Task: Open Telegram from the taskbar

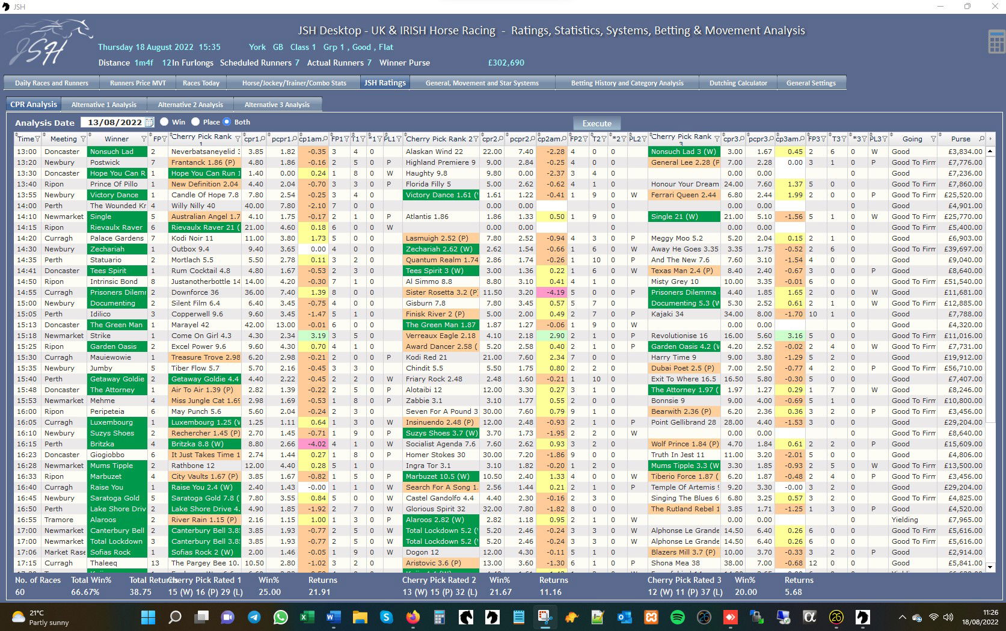Action: click(254, 617)
